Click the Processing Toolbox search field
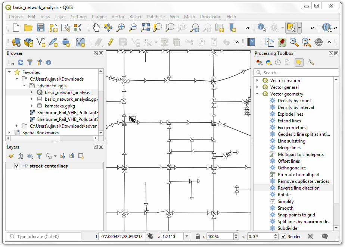Viewport: 345px width, 247px height. pyautogui.click(x=296, y=73)
